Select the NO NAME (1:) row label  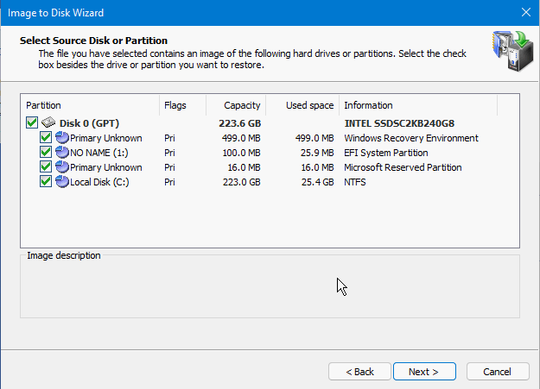click(99, 153)
